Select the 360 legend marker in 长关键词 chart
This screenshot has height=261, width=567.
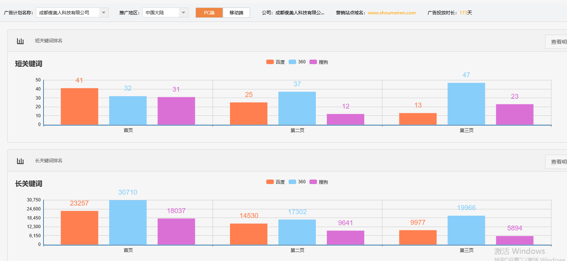pyautogui.click(x=292, y=181)
